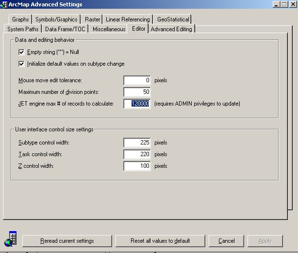Click 'JET engine max # of records' label
298x253 pixels.
(66, 104)
